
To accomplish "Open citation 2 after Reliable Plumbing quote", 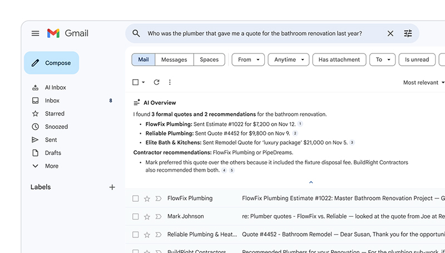I will [x=295, y=133].
